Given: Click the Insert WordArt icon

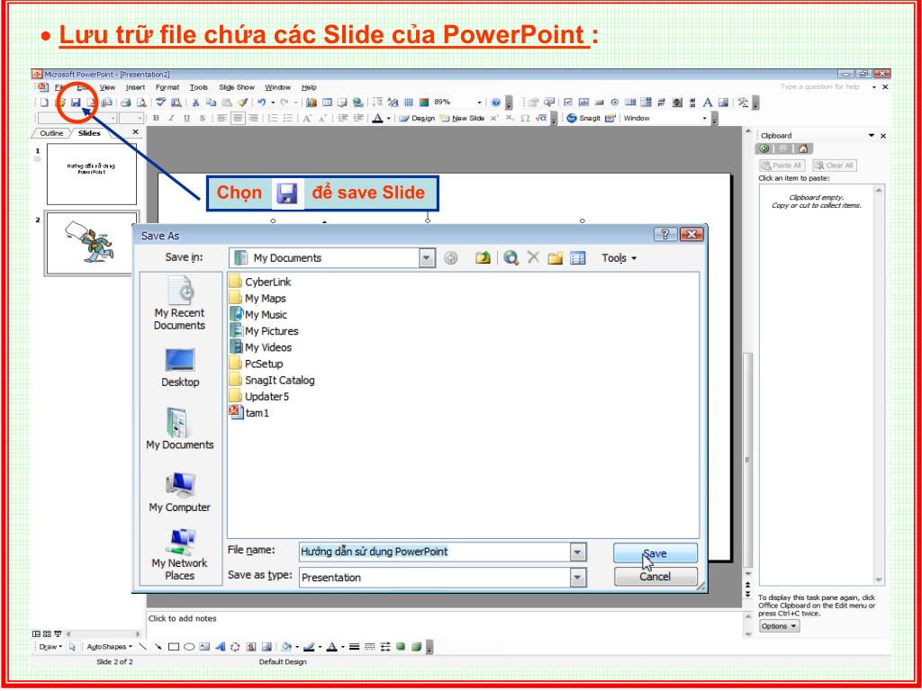Looking at the screenshot, I should tap(220, 647).
